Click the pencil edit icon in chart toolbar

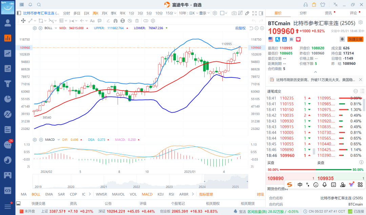[x=247, y=13]
